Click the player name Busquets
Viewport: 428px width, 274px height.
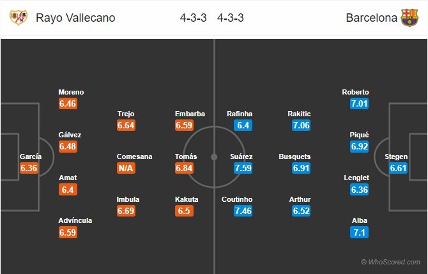pyautogui.click(x=295, y=156)
